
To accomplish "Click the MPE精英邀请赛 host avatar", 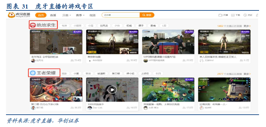I will 145,61.
